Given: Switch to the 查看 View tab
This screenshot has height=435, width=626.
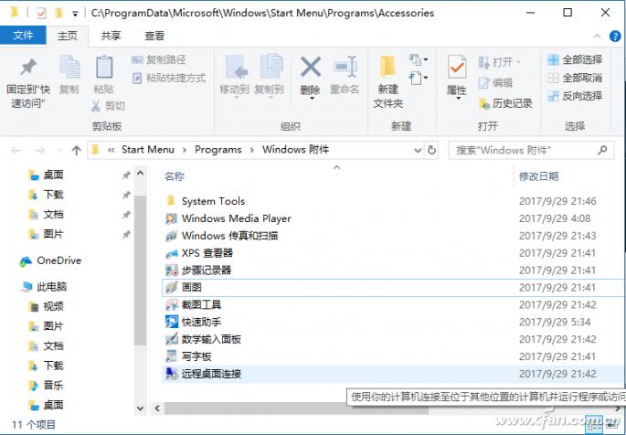Looking at the screenshot, I should 154,36.
